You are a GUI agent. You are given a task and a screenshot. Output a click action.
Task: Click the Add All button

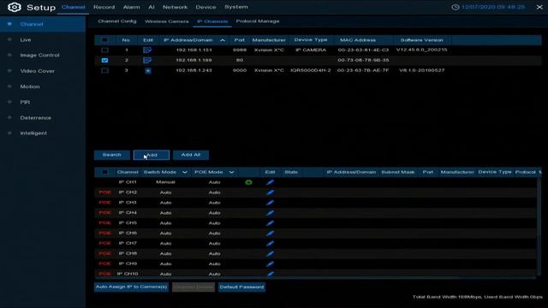point(191,155)
